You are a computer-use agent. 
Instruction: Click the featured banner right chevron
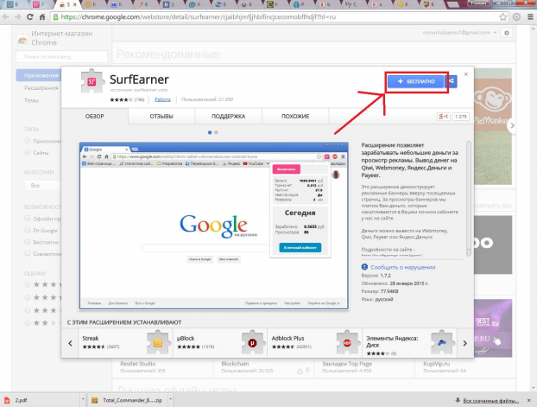tap(512, 125)
